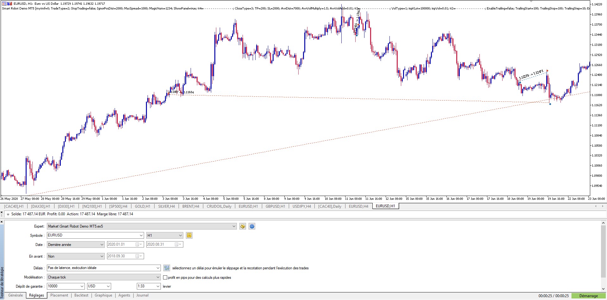Switch to the Backtest tab
607x300 pixels.
(x=81, y=295)
